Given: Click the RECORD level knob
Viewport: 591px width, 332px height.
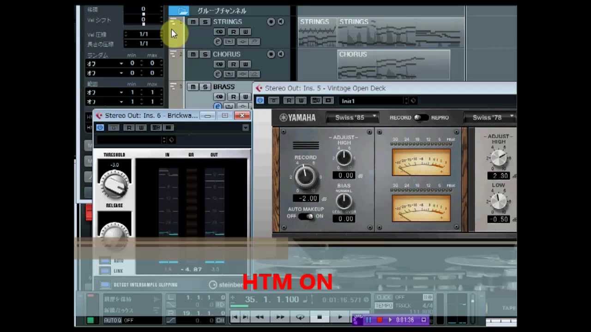Looking at the screenshot, I should (305, 175).
